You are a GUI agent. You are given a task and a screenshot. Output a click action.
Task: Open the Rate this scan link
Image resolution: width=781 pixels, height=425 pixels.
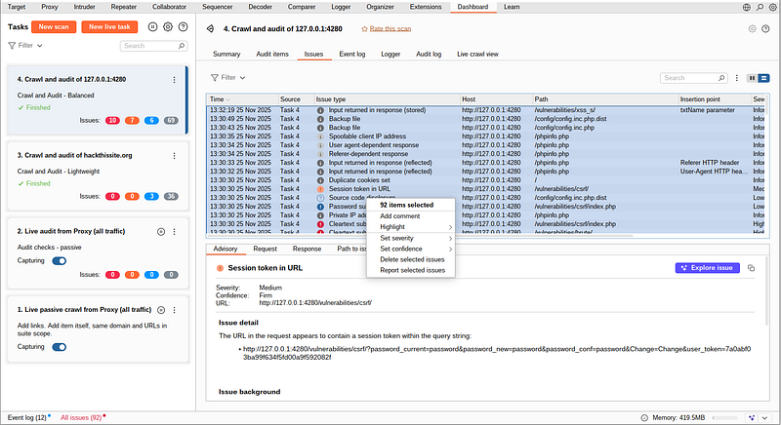point(390,29)
